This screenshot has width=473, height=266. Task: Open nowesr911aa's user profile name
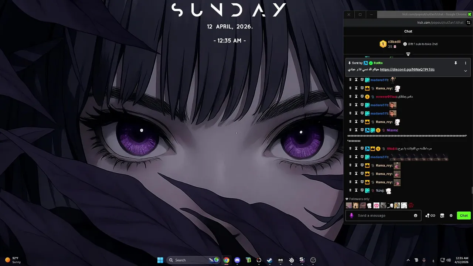[x=386, y=97]
